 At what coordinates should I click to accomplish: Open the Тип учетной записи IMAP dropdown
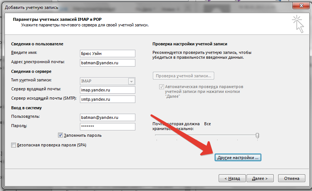pyautogui.click(x=131, y=81)
